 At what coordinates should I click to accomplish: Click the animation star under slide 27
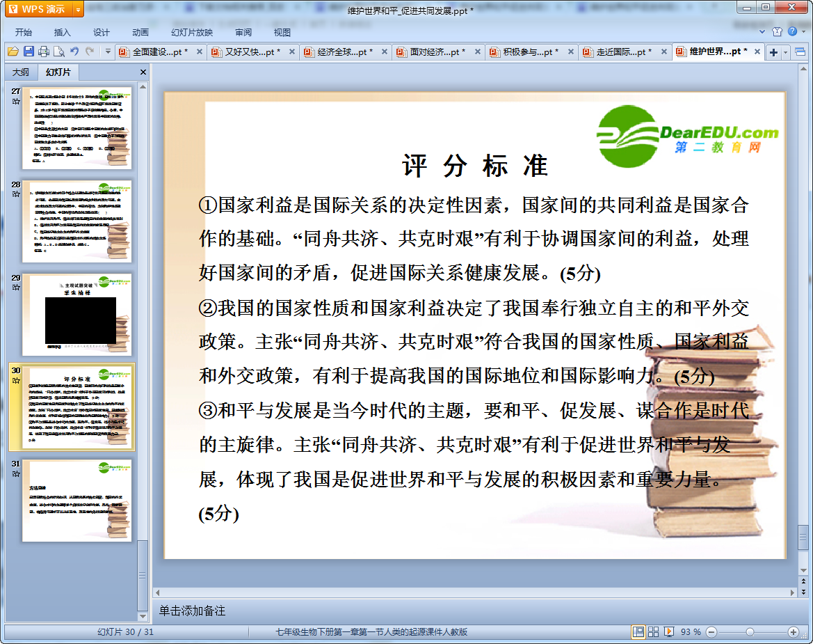(x=16, y=101)
